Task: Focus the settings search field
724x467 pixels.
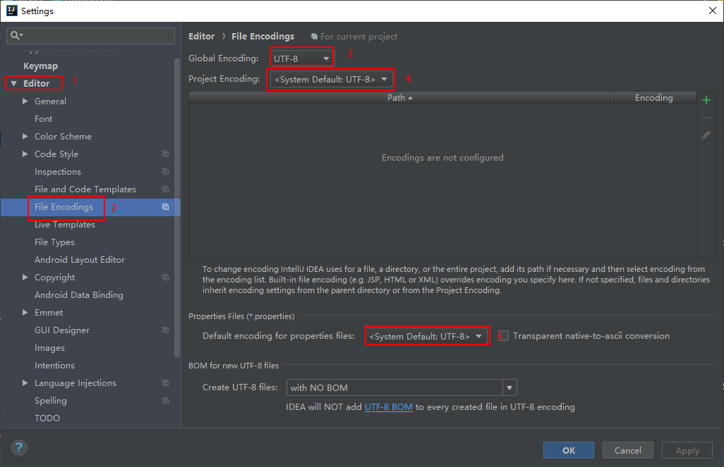Action: click(90, 35)
